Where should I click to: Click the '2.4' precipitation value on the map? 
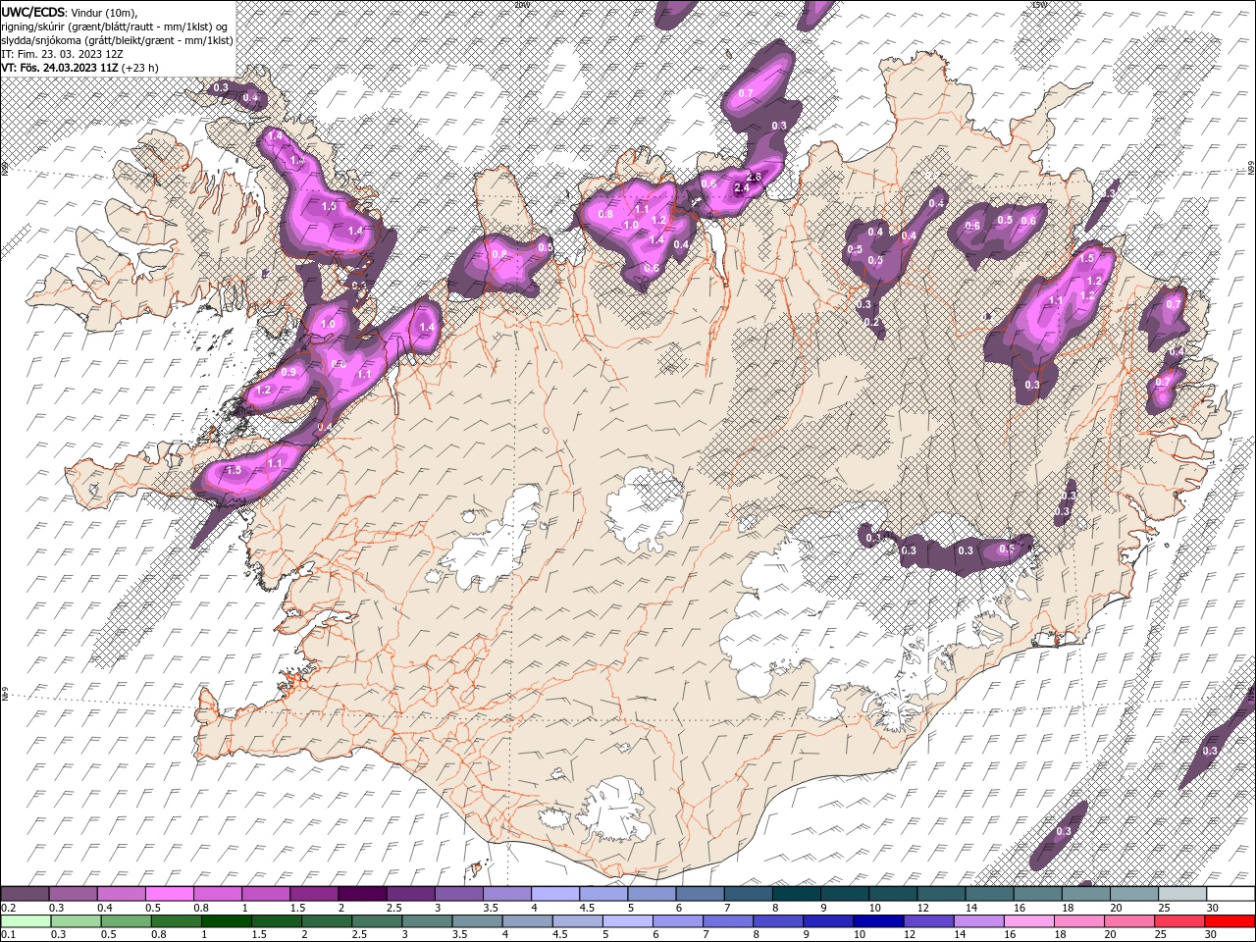point(742,187)
